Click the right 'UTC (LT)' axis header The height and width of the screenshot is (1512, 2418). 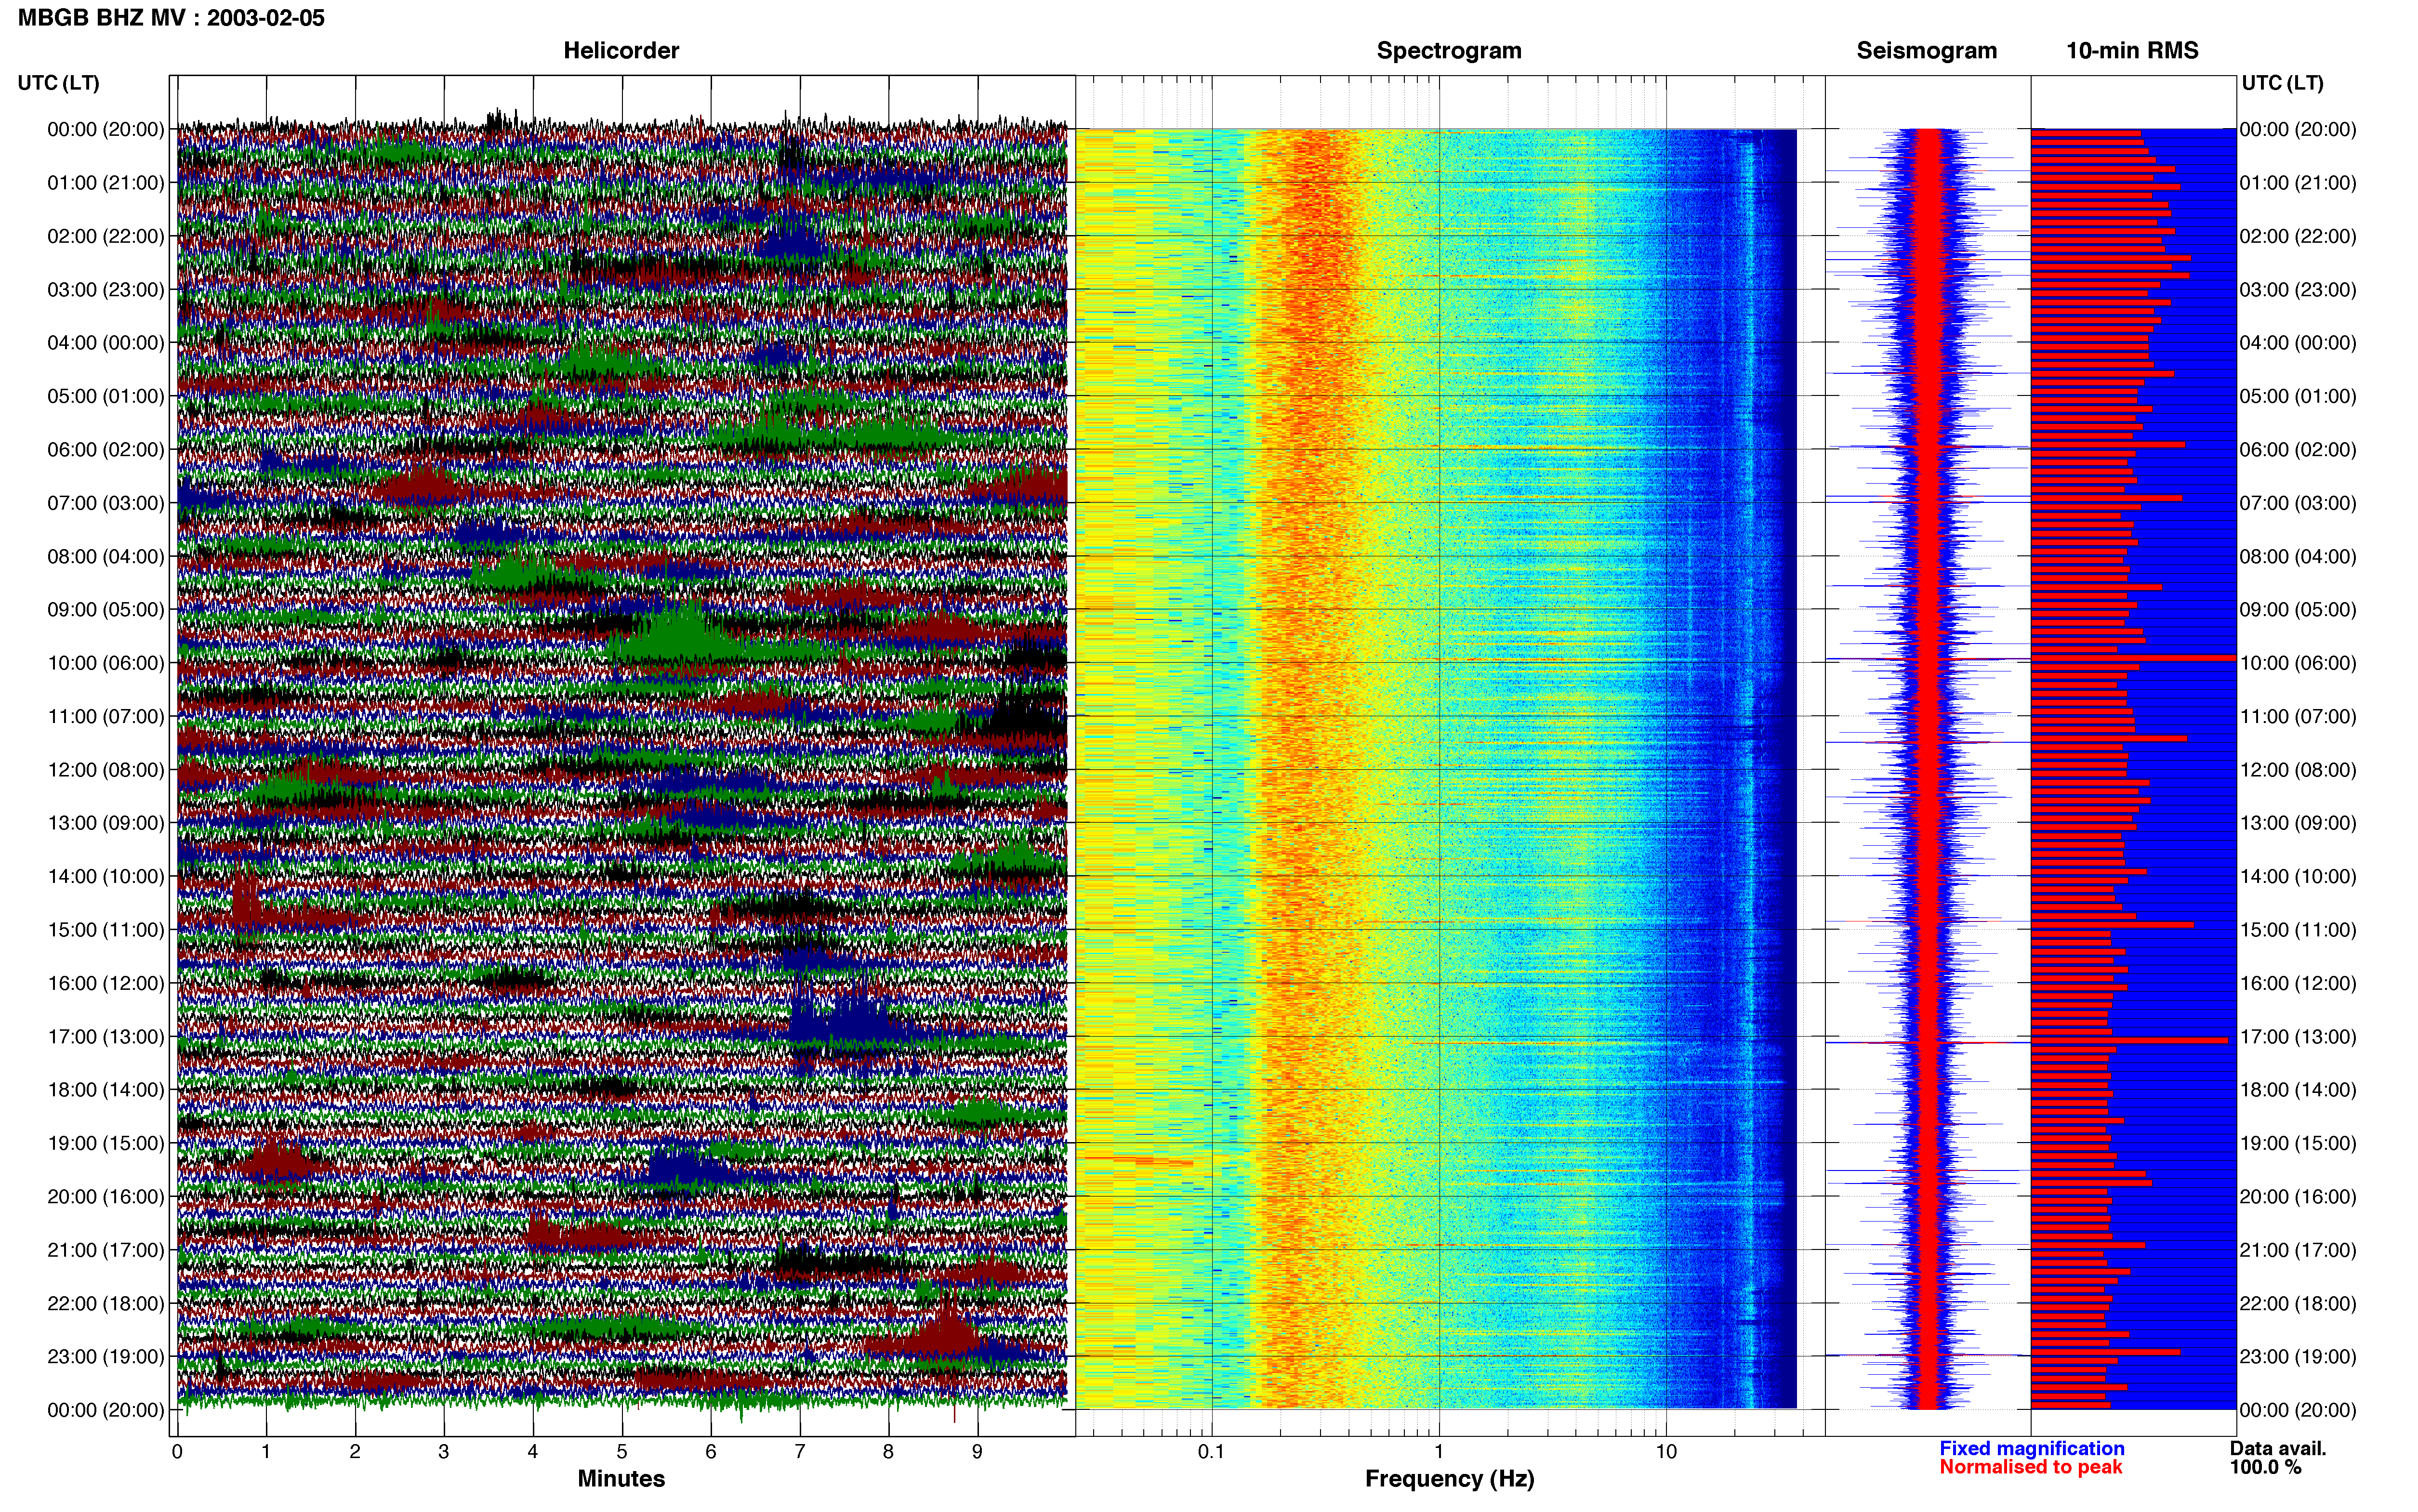(2282, 83)
